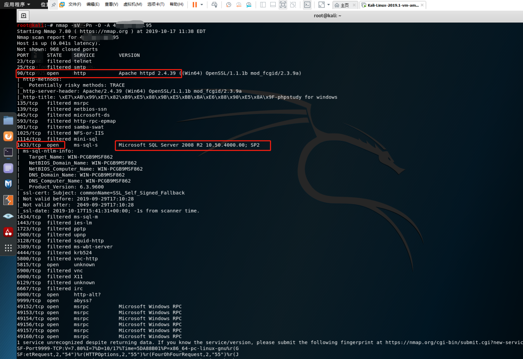Screen dimensions: 523x359
Task: Click the '1723/tcp filtered pptp' line
Action: pyautogui.click(x=51, y=229)
